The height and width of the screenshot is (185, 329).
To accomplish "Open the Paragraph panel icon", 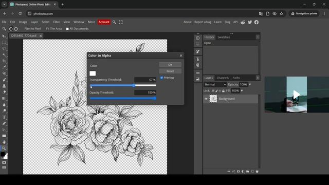I will pyautogui.click(x=197, y=65).
